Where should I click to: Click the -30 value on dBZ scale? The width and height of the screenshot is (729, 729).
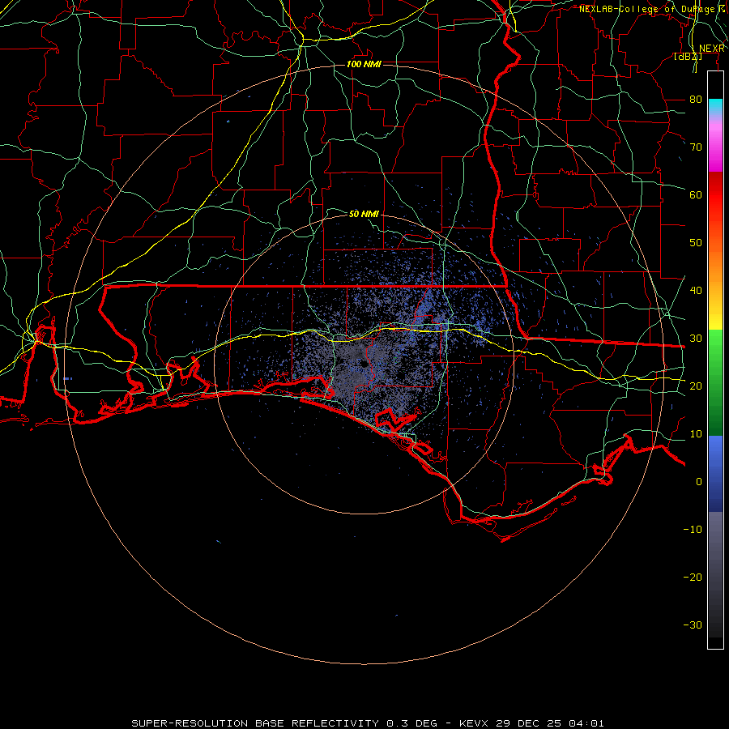(693, 625)
